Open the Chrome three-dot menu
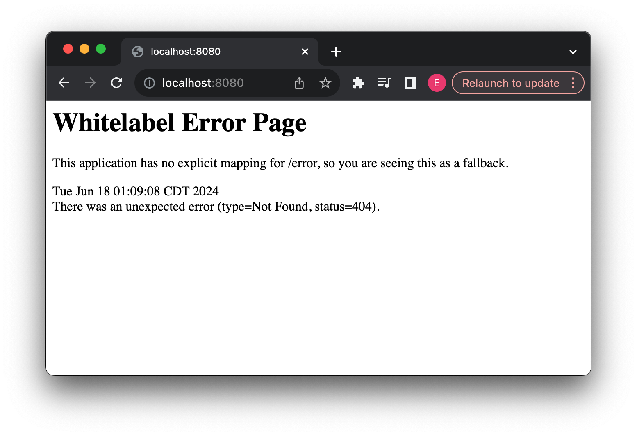The image size is (637, 436). (573, 83)
